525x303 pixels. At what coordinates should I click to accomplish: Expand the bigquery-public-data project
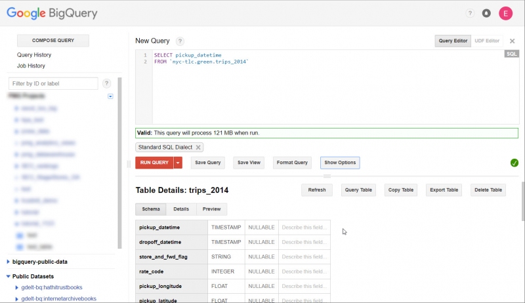[8, 262]
